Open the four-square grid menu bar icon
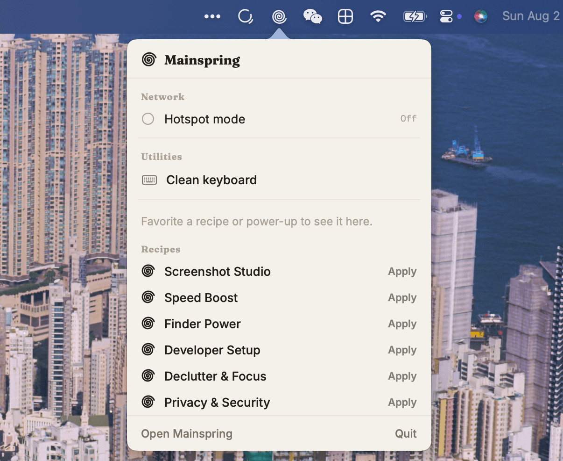The width and height of the screenshot is (563, 461). [345, 17]
